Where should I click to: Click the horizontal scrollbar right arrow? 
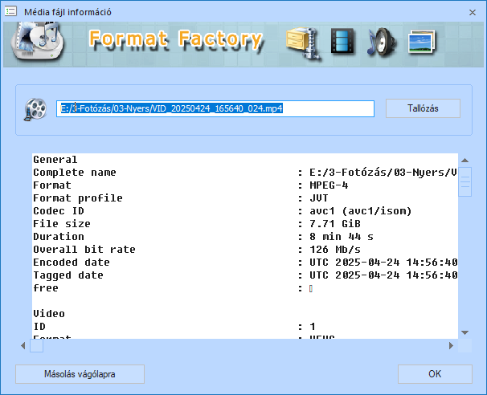click(452, 346)
